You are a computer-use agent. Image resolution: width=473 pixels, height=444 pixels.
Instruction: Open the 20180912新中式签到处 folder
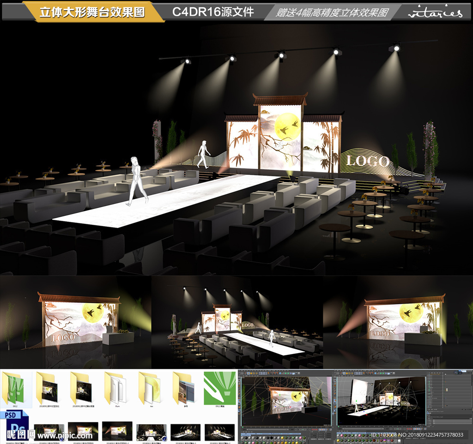pyautogui.click(x=49, y=388)
